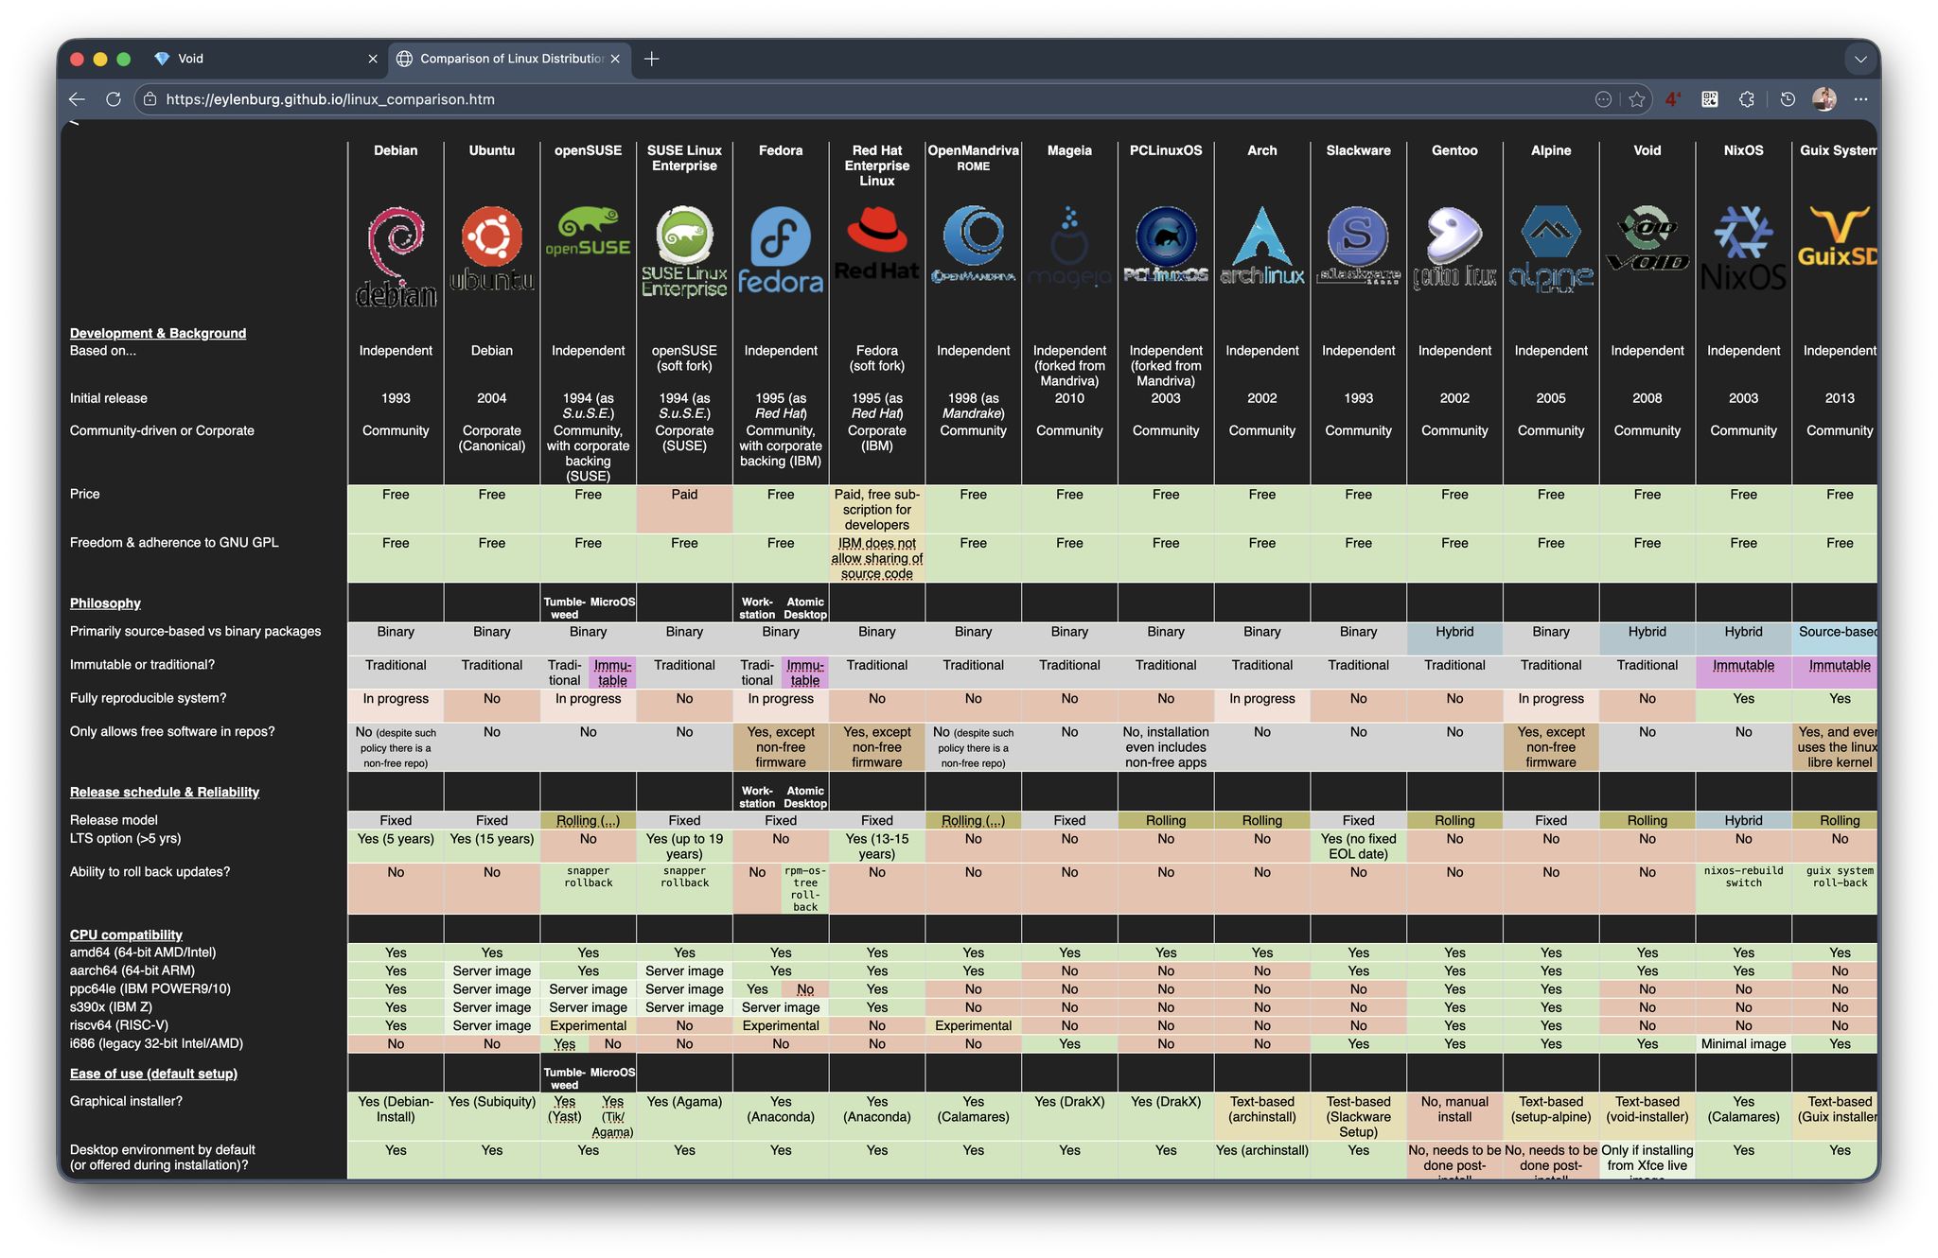Click the Fedora logo
1938x1258 pixels.
[781, 251]
